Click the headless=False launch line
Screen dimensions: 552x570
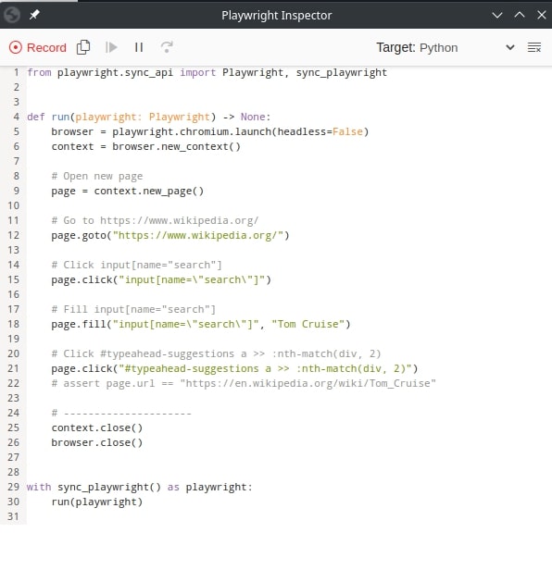pyautogui.click(x=210, y=131)
